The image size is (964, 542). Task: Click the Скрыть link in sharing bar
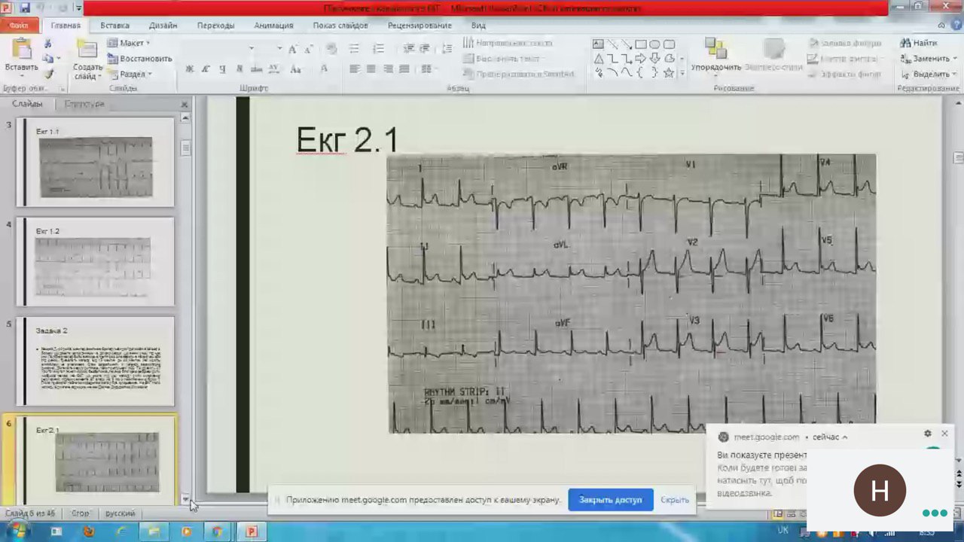coord(675,500)
